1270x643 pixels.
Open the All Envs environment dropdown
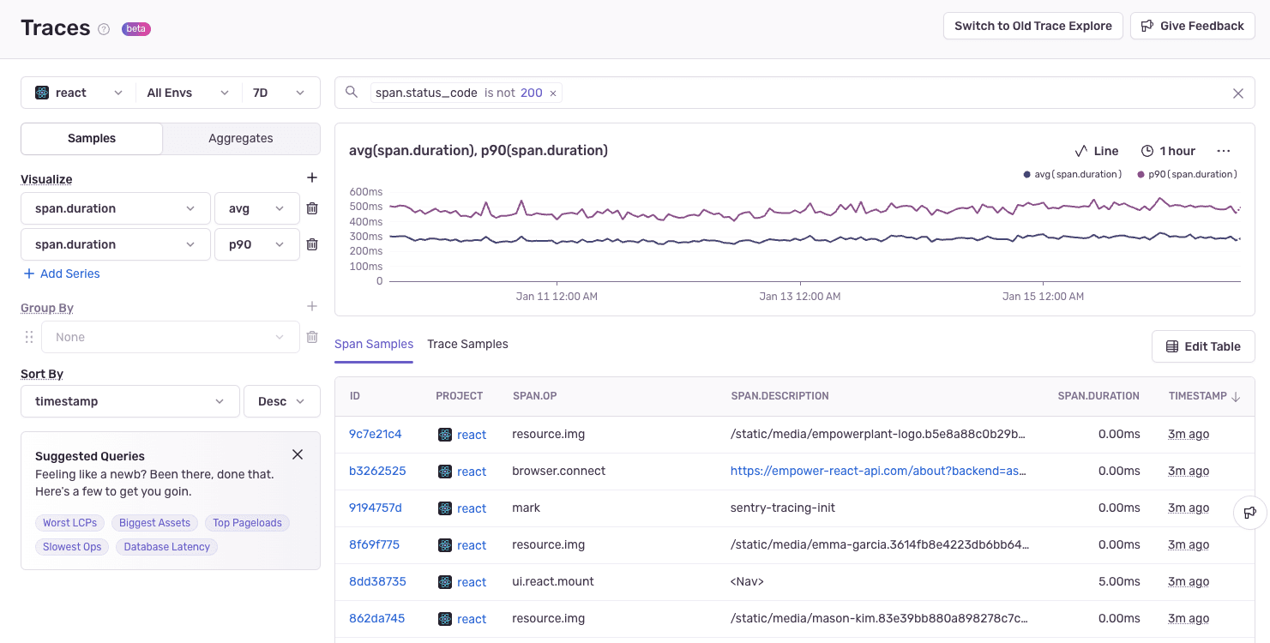click(x=187, y=92)
